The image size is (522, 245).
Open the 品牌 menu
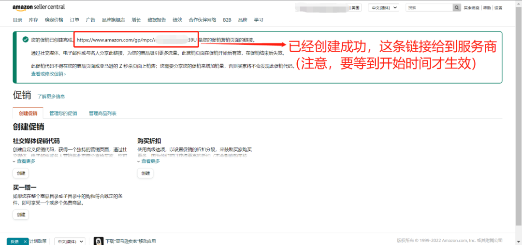243,20
